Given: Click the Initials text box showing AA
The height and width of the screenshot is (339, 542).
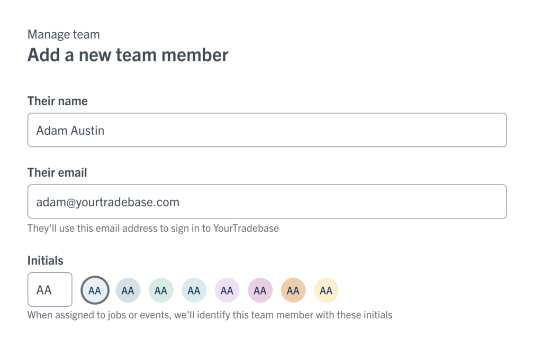Looking at the screenshot, I should 50,290.
